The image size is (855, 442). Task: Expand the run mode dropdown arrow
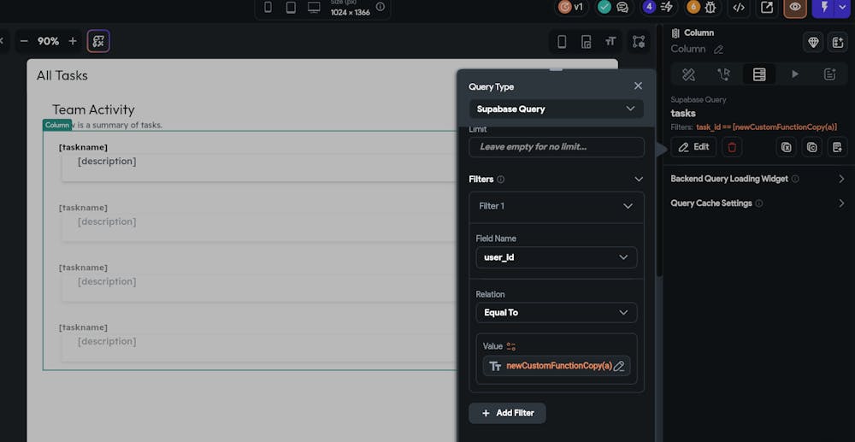point(843,7)
